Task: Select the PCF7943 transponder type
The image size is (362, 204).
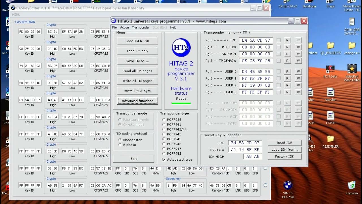Action: 164,134
